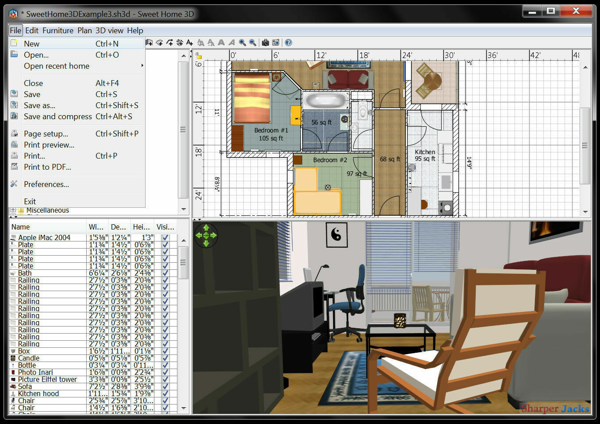Click the Picture Eiffel tower row icon
The height and width of the screenshot is (424, 600).
[x=13, y=379]
